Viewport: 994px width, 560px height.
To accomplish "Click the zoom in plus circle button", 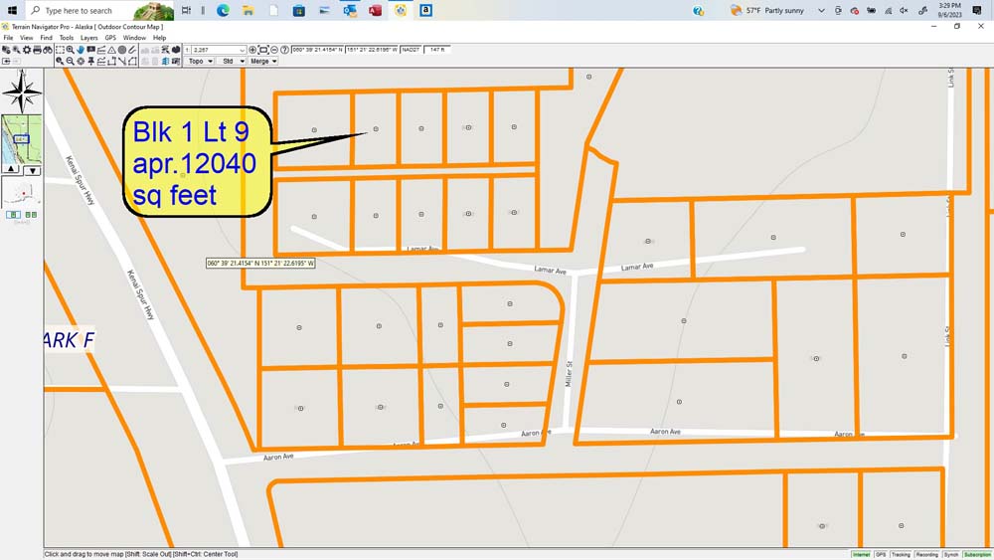I will tap(252, 50).
